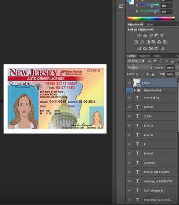Image resolution: width=179 pixels, height=205 pixels.
Task: Switch to the Adjustments tab
Action: point(135,24)
